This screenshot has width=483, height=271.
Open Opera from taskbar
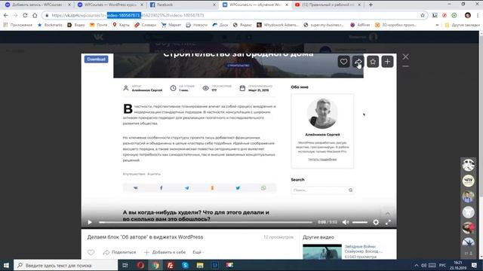coord(140,265)
